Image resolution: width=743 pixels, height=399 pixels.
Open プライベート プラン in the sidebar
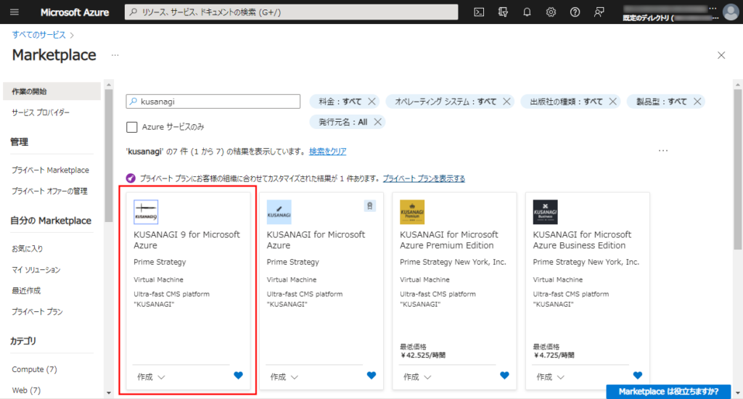coord(37,312)
